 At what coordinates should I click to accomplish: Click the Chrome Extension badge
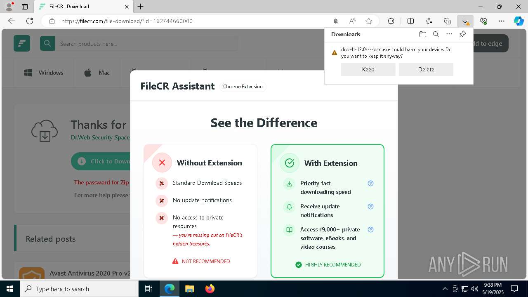tap(243, 87)
